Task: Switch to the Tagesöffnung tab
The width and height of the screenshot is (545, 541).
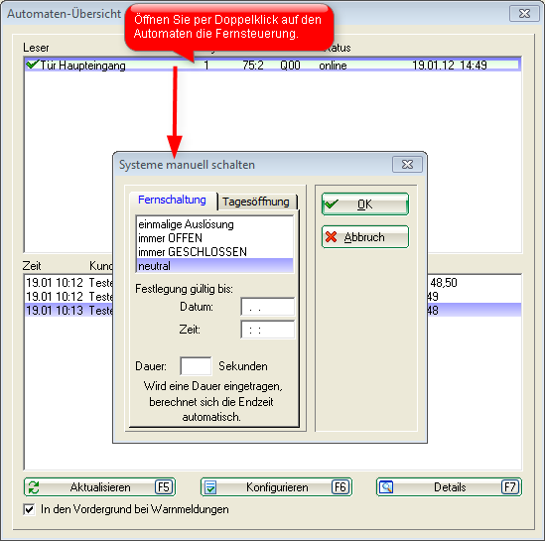Action: 256,202
